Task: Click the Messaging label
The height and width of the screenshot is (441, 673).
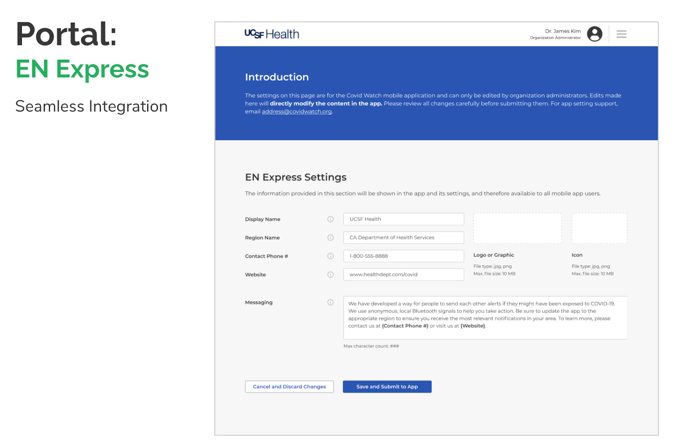Action: (259, 302)
